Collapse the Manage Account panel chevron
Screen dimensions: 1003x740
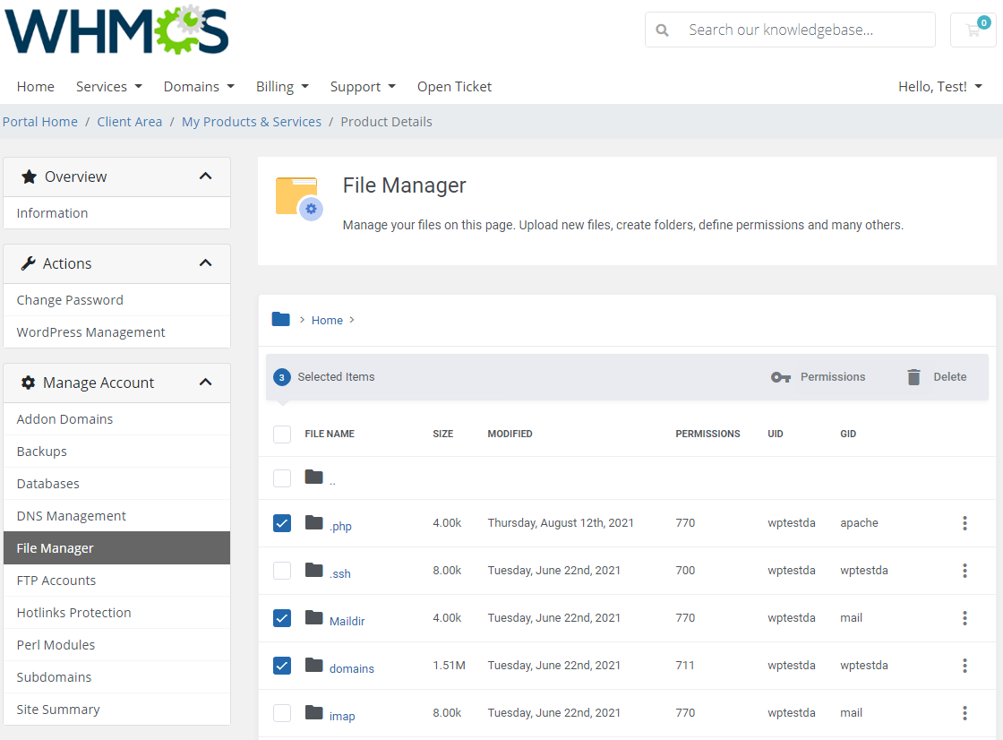pyautogui.click(x=205, y=383)
